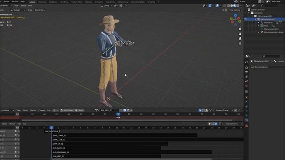Image resolution: width=285 pixels, height=160 pixels.
Task: Select rendered viewport shading icon
Action: (x=238, y=6)
